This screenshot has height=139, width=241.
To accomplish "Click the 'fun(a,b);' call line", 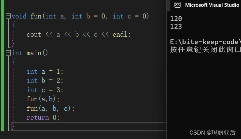I will tap(43, 99).
